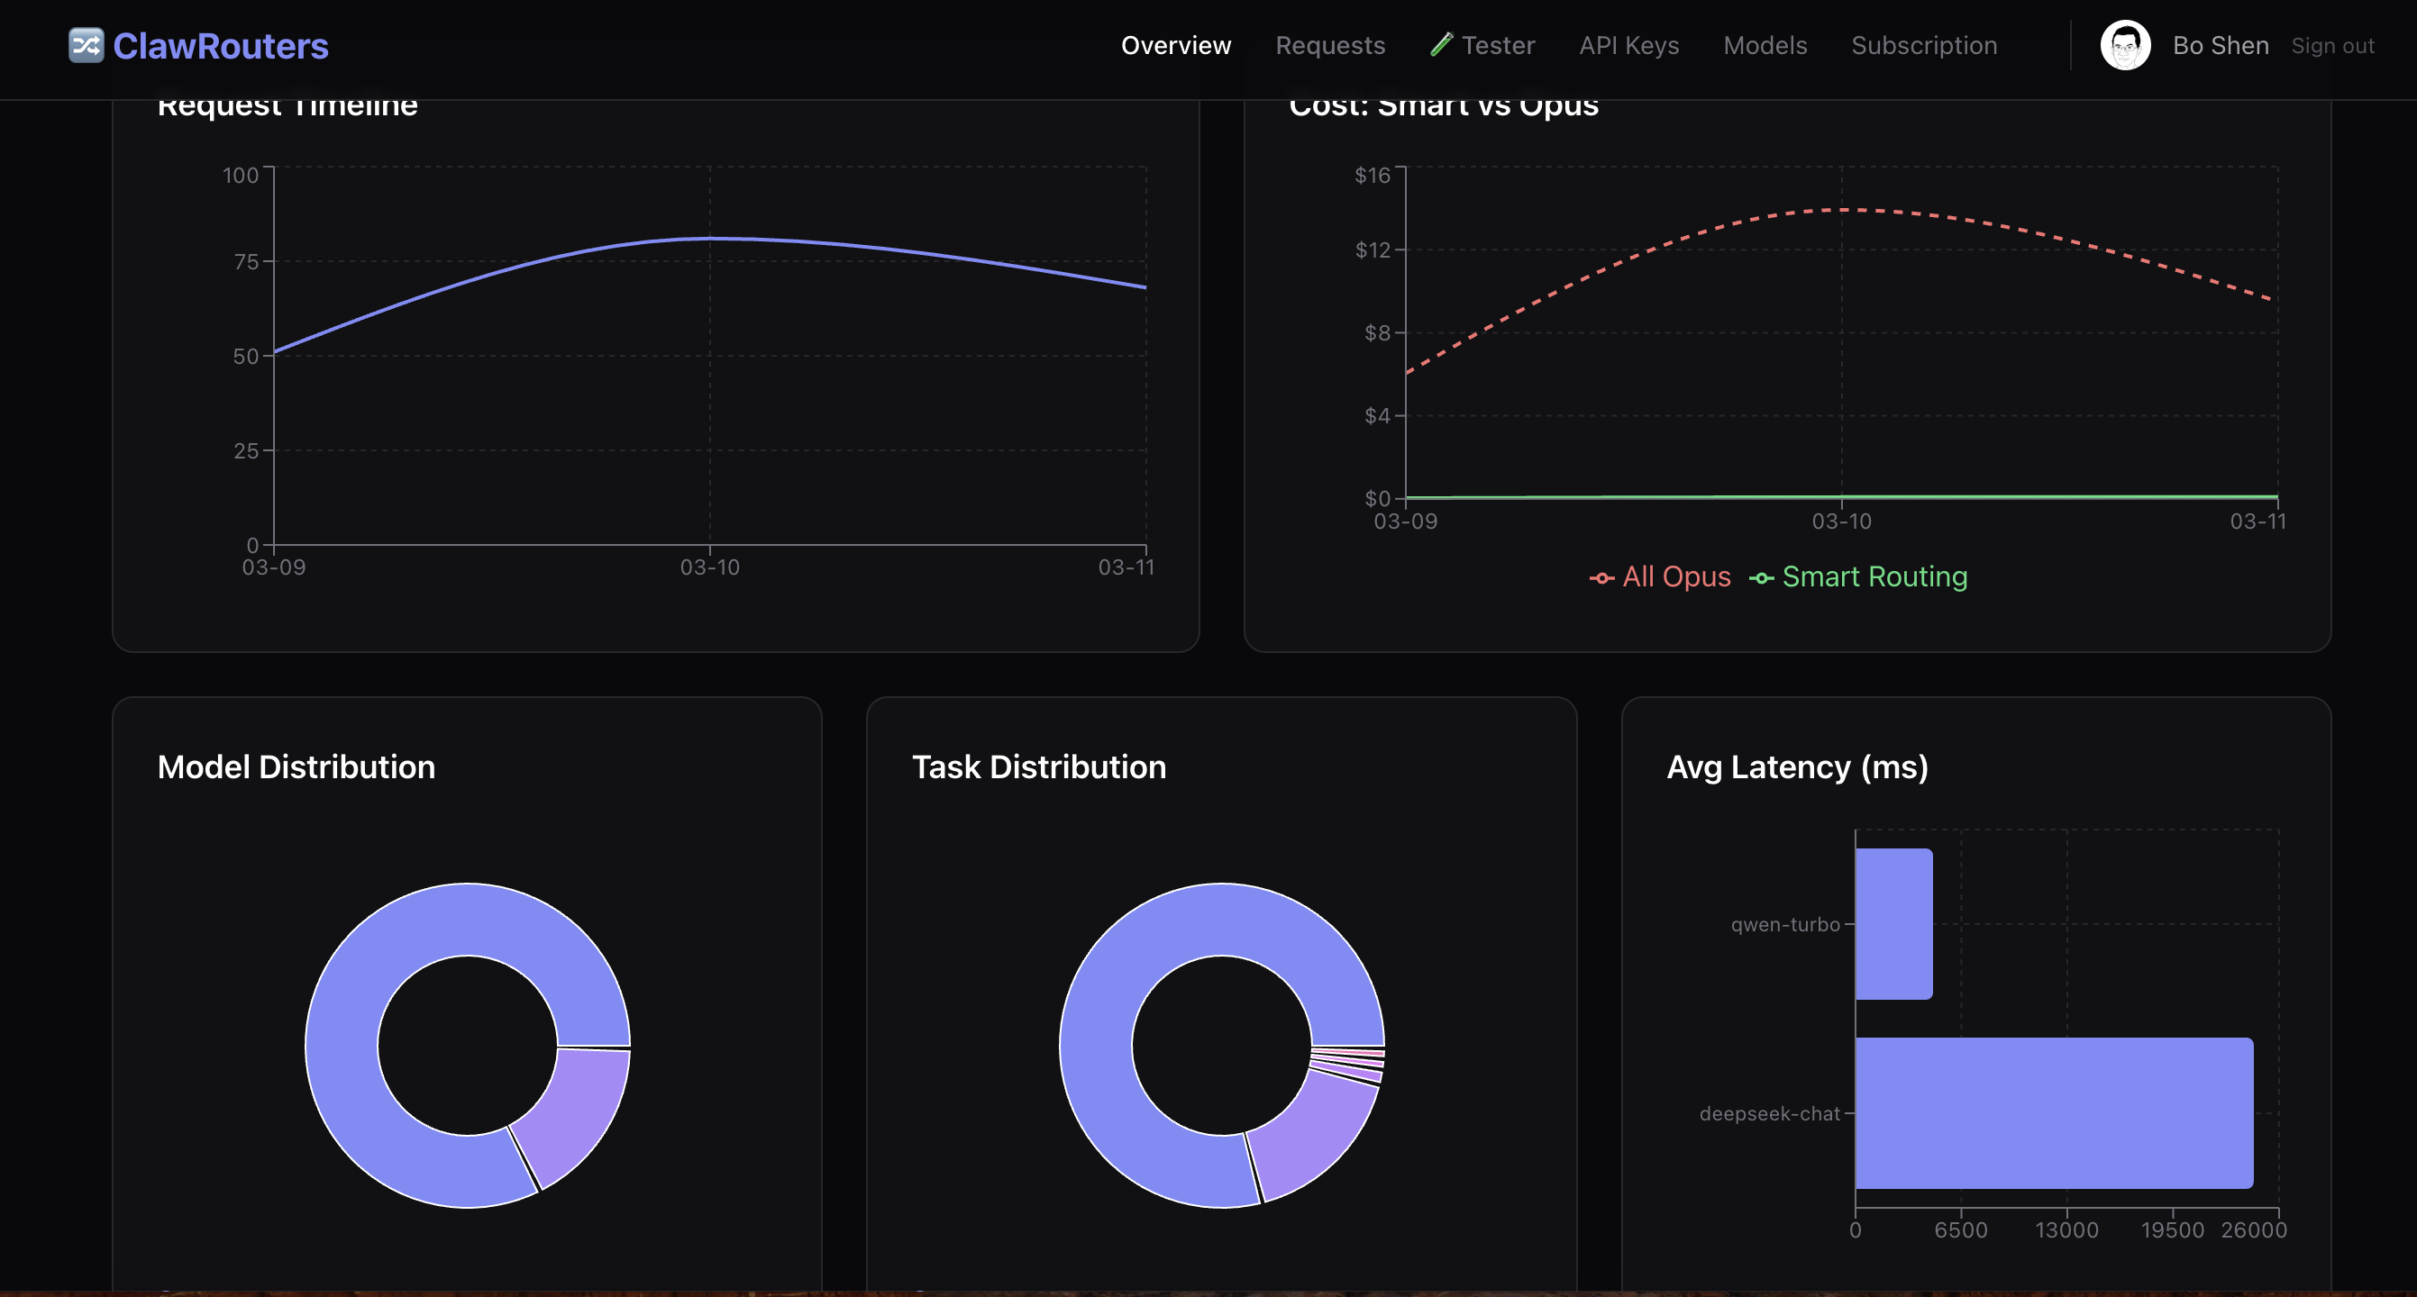Click the Smart Routing legend marker icon

(x=1760, y=577)
